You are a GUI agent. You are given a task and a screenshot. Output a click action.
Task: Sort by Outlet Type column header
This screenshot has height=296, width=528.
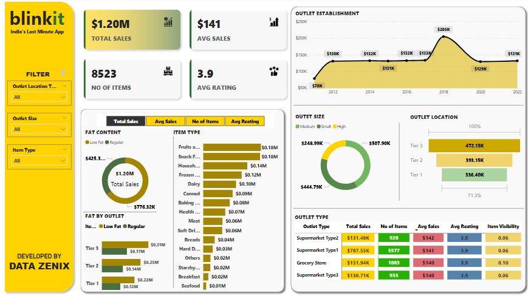[316, 226]
